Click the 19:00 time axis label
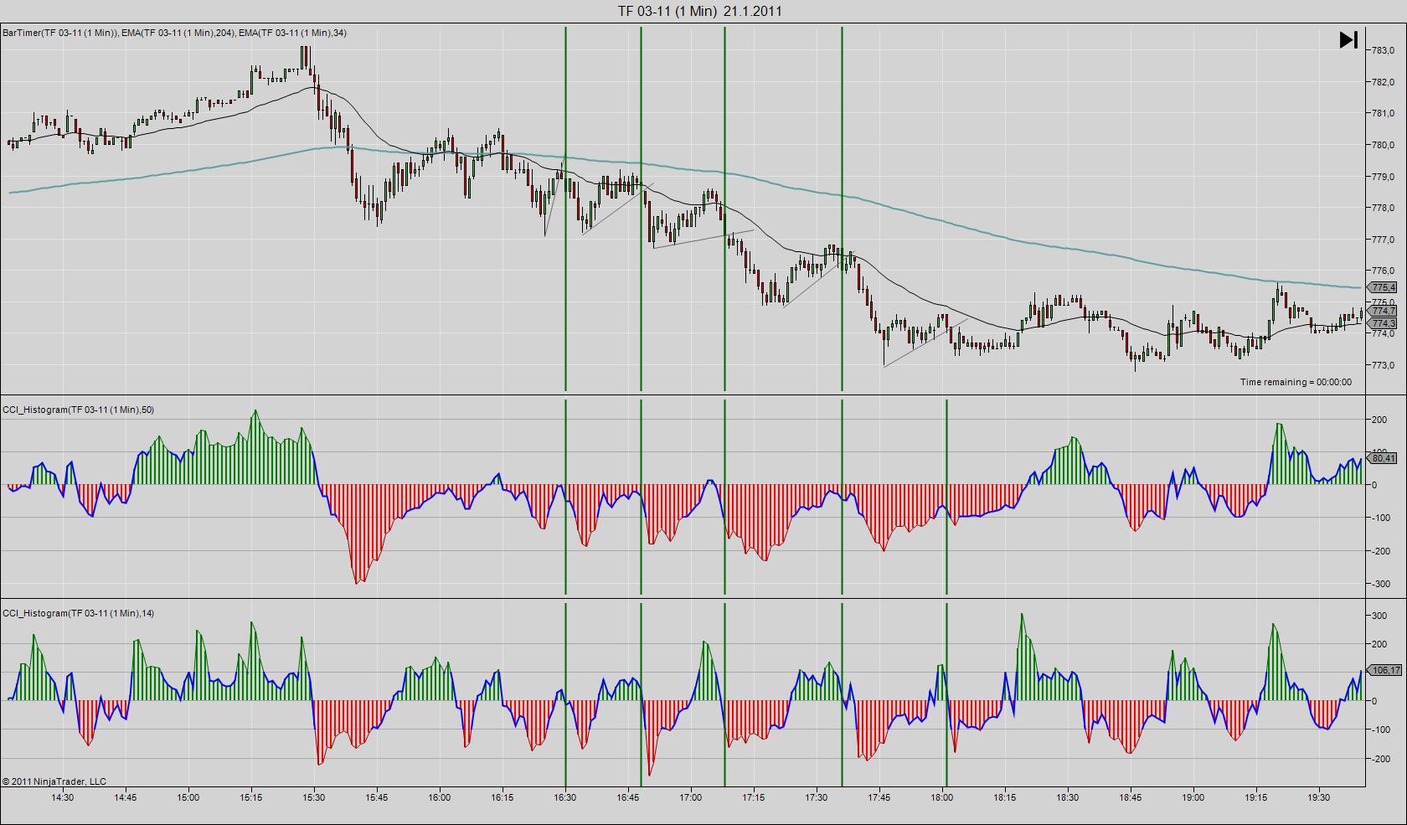 click(1193, 797)
